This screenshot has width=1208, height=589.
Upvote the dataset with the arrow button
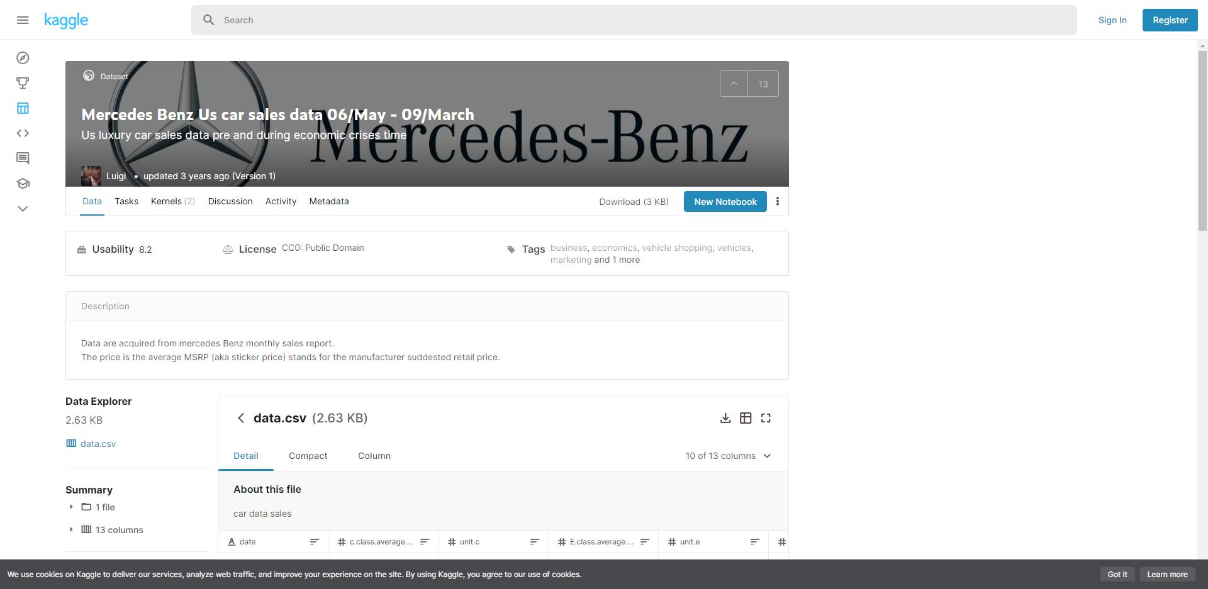click(x=734, y=84)
